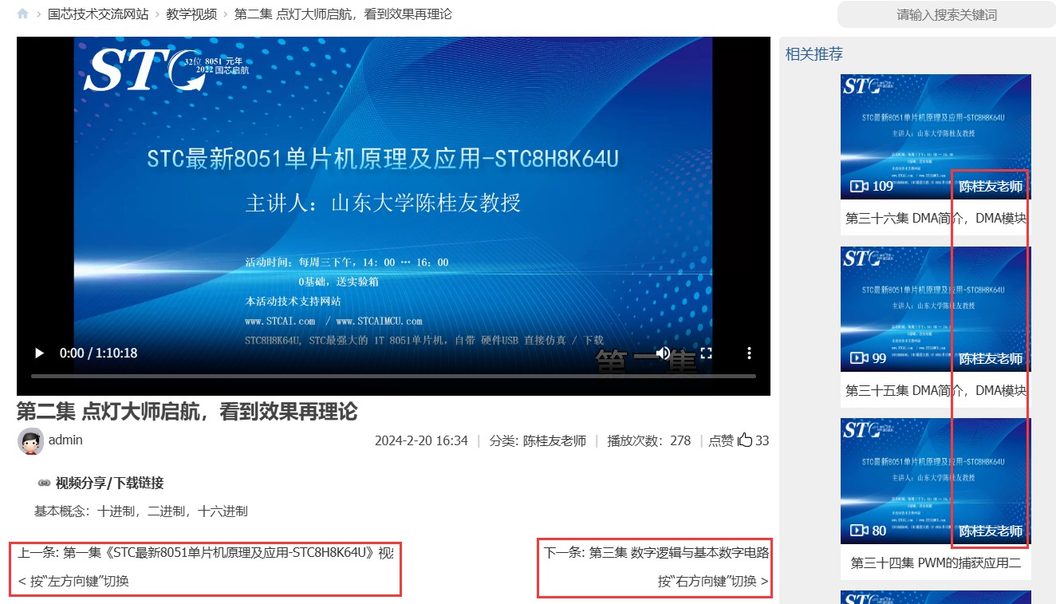
Task: Open title 第三十五集 DMA简介，DMA模块
Action: (x=936, y=390)
